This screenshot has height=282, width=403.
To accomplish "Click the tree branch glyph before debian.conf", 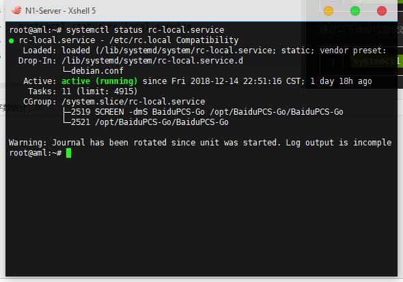I will pyautogui.click(x=66, y=70).
